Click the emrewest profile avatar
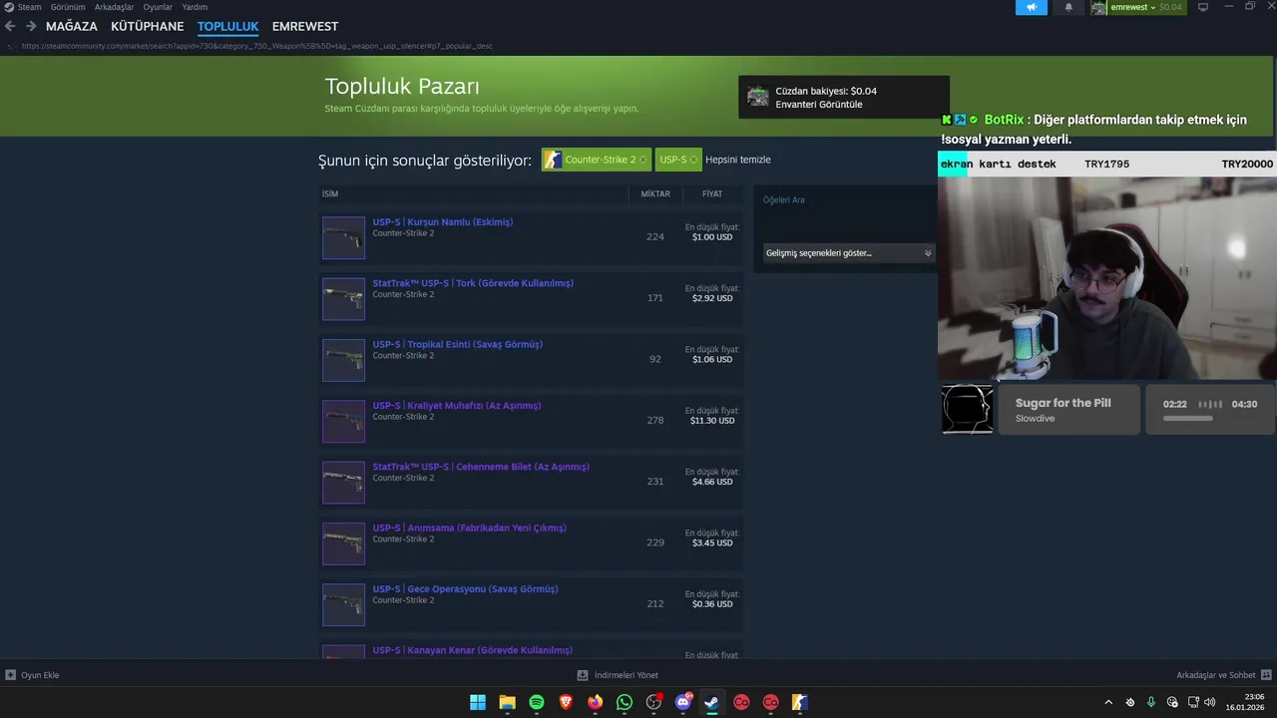The height and width of the screenshot is (718, 1277). click(x=1098, y=7)
